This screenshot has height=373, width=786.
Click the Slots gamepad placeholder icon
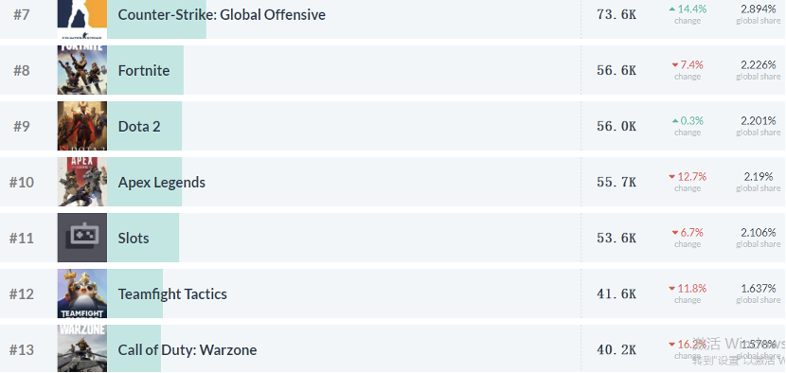[x=82, y=238]
